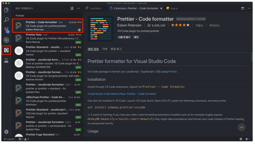
Task: Open the 기여 contributions tab
Action: [x=104, y=49]
